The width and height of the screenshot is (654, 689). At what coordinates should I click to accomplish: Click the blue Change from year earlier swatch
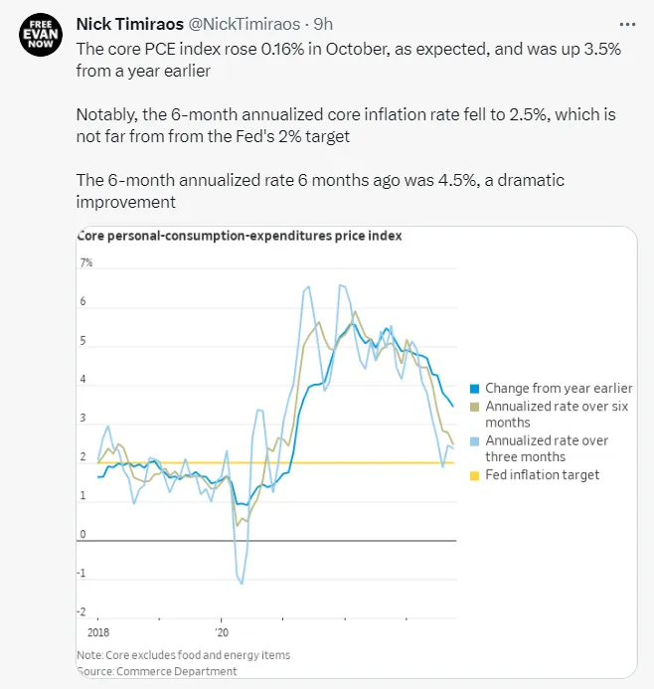coord(475,389)
